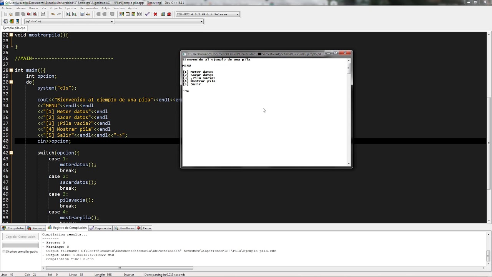Run the program via toolbar Run icon

point(128,14)
